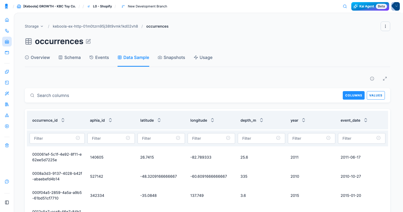Sort by latitude column arrows
Viewport: 403px width, 212px height.
point(159,120)
